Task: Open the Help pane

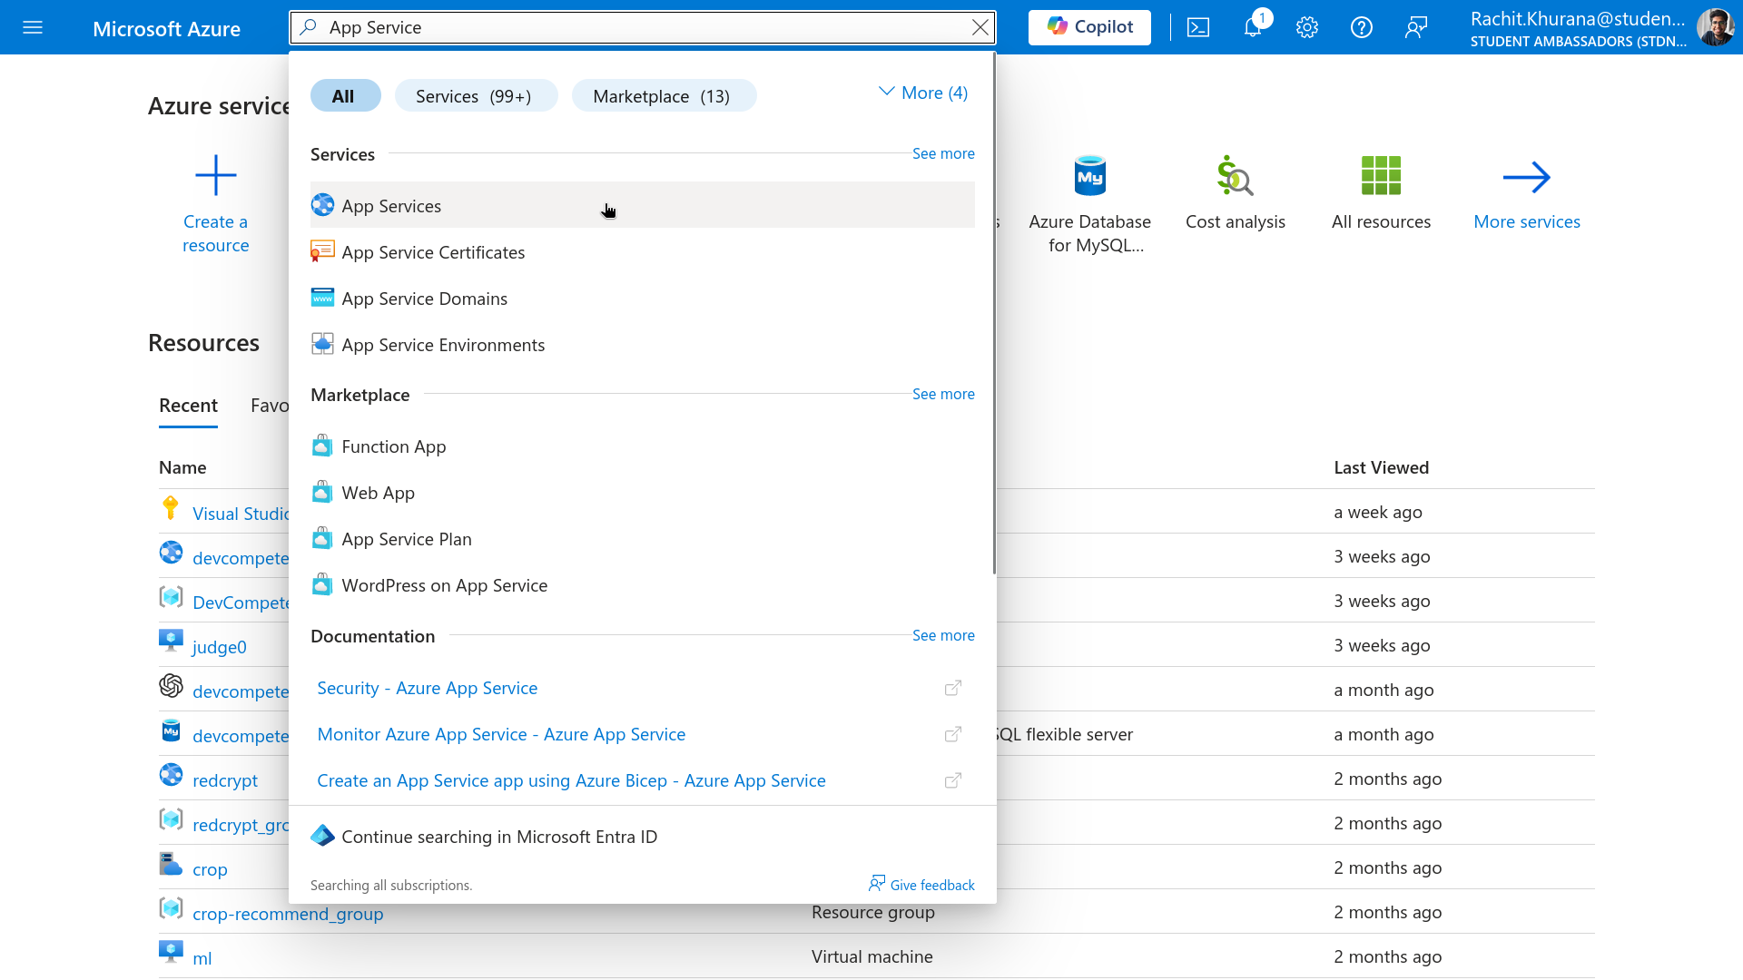Action: [x=1361, y=27]
